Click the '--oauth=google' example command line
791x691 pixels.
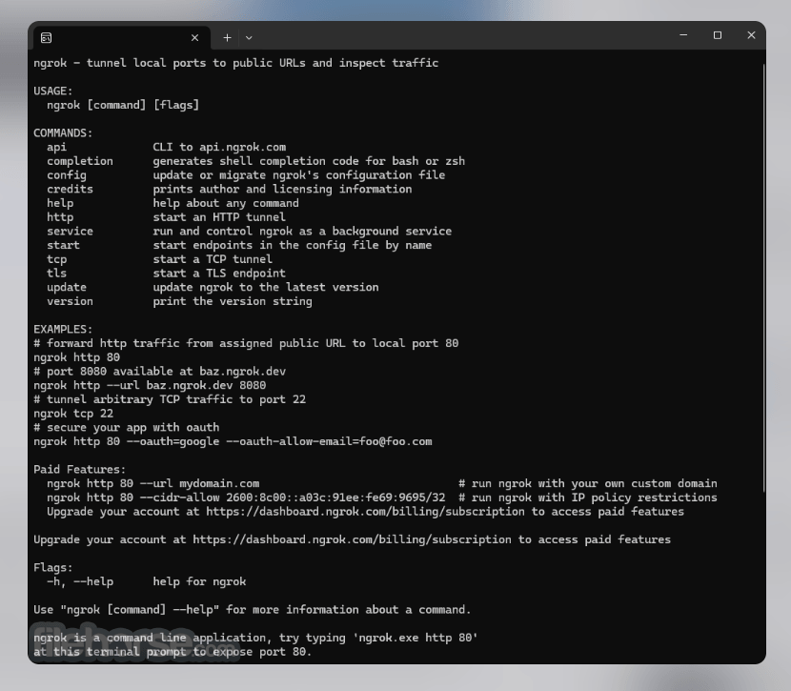point(233,442)
